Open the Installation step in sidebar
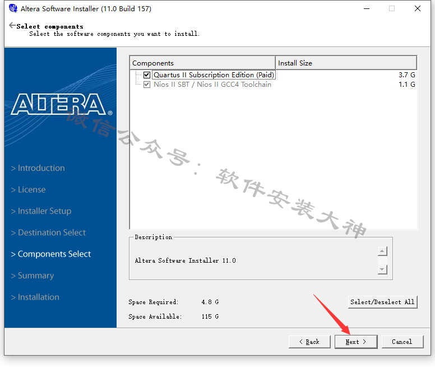This screenshot has height=373, width=435. pyautogui.click(x=35, y=297)
